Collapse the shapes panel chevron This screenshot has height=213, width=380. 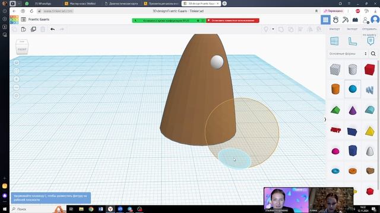(325, 120)
